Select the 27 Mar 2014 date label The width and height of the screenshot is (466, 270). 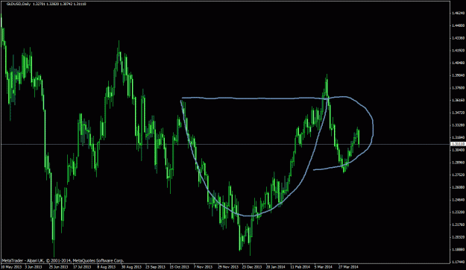click(x=349, y=267)
